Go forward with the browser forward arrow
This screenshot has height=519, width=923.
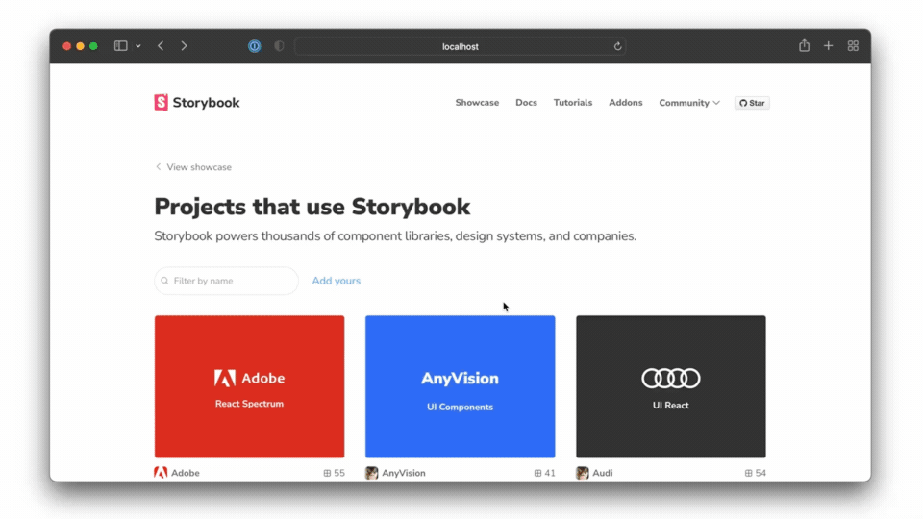184,46
